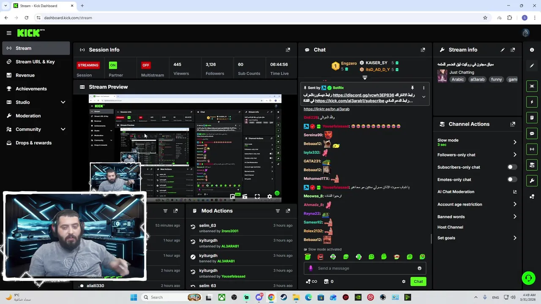Click Host Channel action

(450, 227)
